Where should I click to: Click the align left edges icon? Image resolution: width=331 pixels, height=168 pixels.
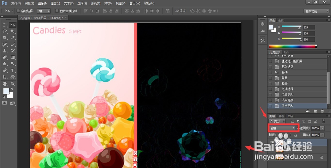pyautogui.click(x=105, y=11)
